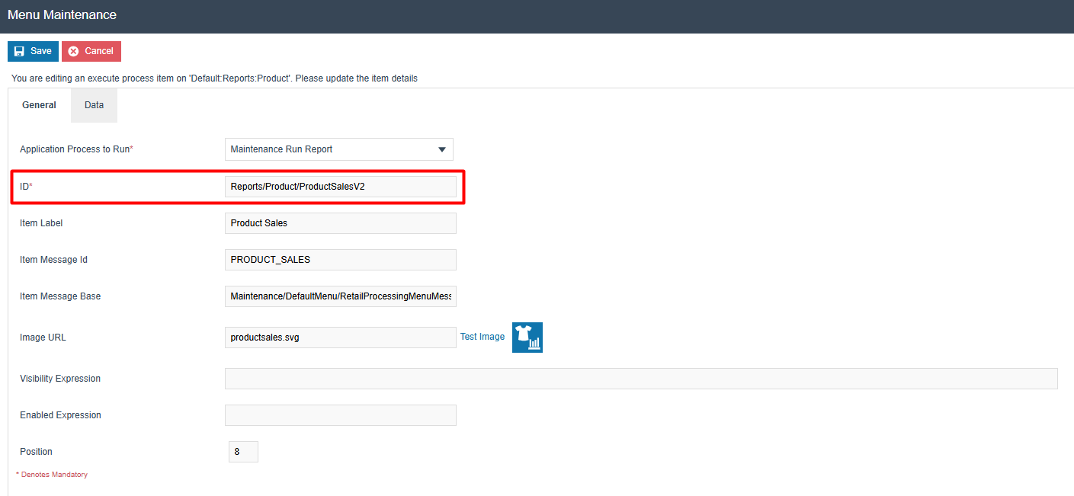1074x496 pixels.
Task: Click the X circle icon on Cancel
Action: coord(74,51)
